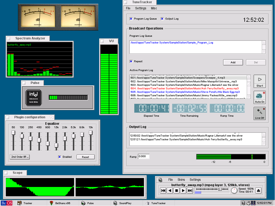Click the speaker icon in system tray
This screenshot has height=206, width=275.
click(243, 203)
